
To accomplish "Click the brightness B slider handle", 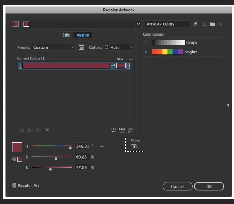I will [x=51, y=169].
